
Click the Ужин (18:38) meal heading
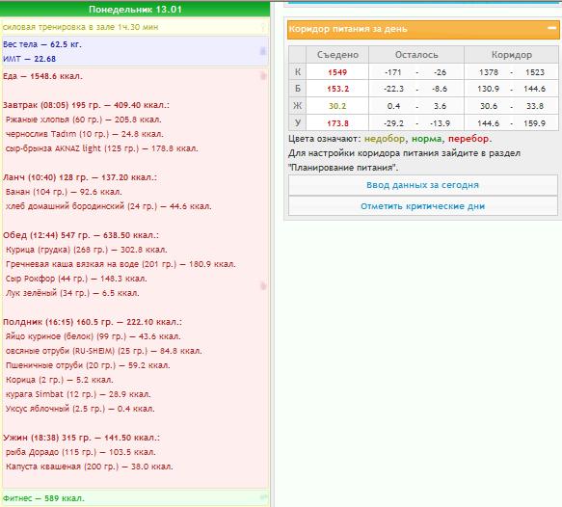click(81, 438)
